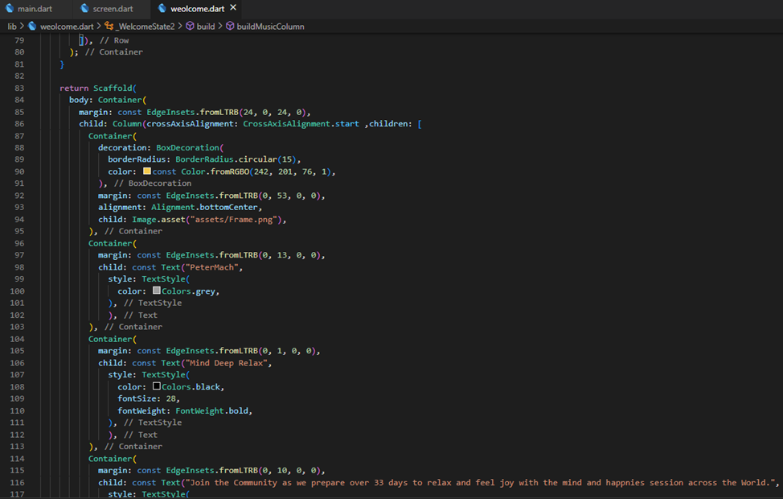This screenshot has height=499, width=783.
Task: Click line number 83 in gutter
Action: [19, 88]
